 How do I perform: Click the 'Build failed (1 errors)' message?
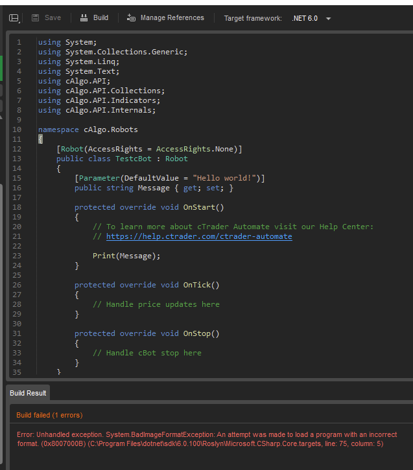(49, 415)
